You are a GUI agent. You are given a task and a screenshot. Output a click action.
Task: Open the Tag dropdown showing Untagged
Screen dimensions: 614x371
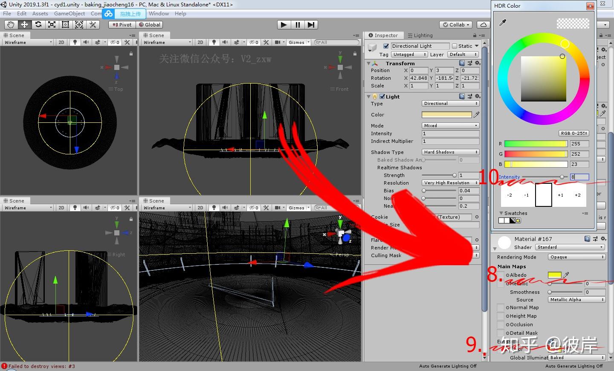coord(409,55)
